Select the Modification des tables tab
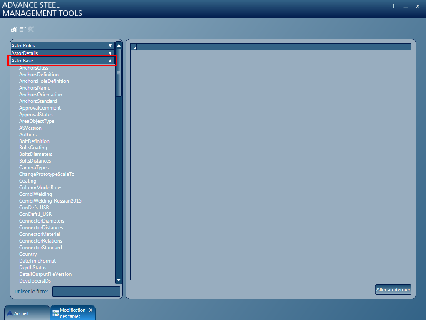The image size is (426, 320). click(72, 313)
